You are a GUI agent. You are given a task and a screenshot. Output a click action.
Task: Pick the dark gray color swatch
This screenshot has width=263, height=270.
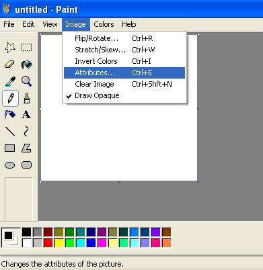click(x=38, y=232)
